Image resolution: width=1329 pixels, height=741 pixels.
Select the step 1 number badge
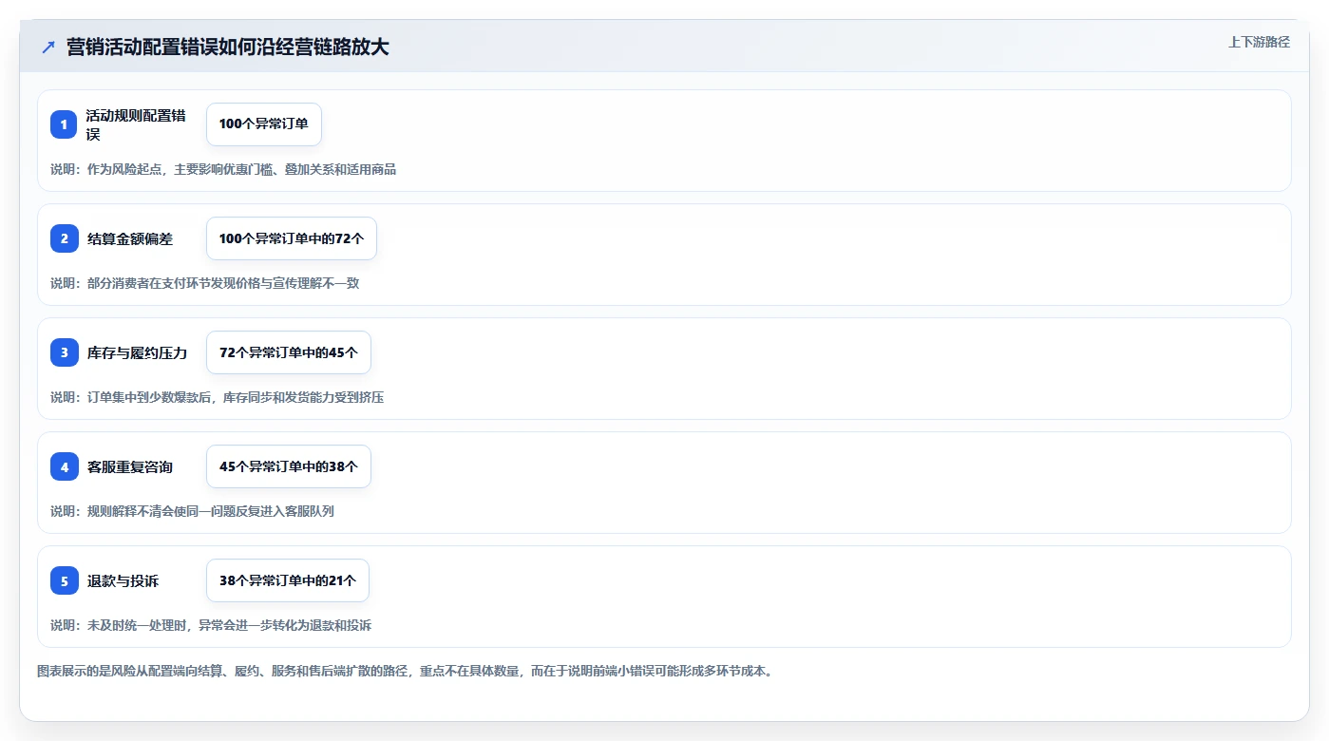point(64,124)
